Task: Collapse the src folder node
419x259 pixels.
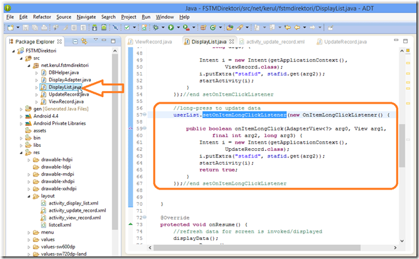Action: point(21,58)
